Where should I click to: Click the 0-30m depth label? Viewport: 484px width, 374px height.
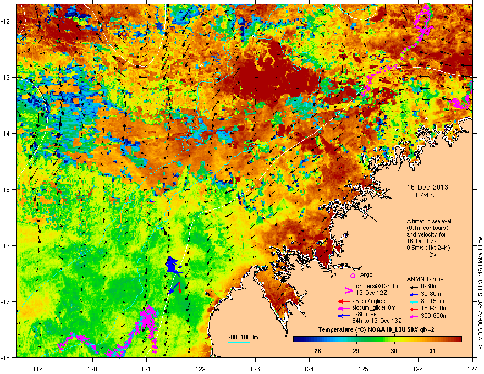click(x=429, y=287)
